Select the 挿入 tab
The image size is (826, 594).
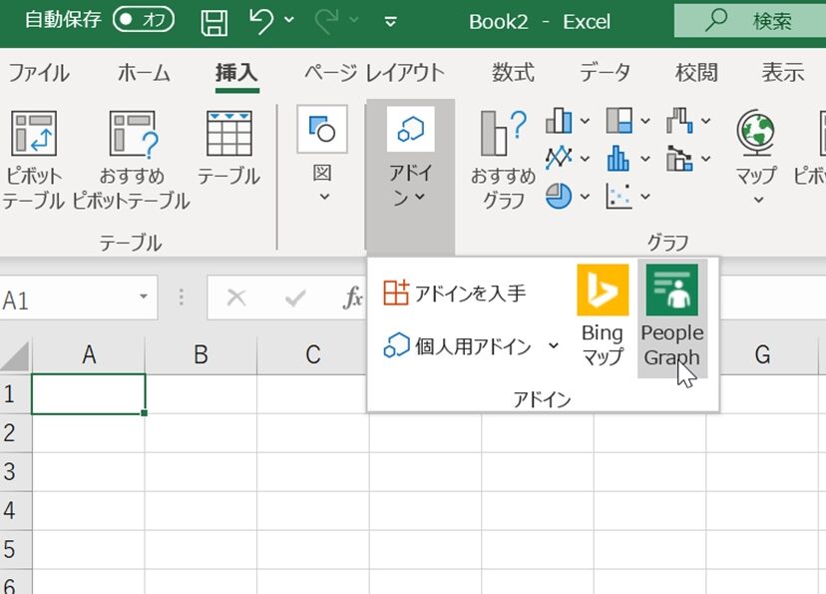click(236, 72)
